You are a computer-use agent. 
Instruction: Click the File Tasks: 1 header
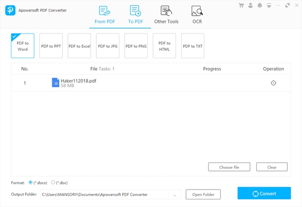tap(102, 69)
